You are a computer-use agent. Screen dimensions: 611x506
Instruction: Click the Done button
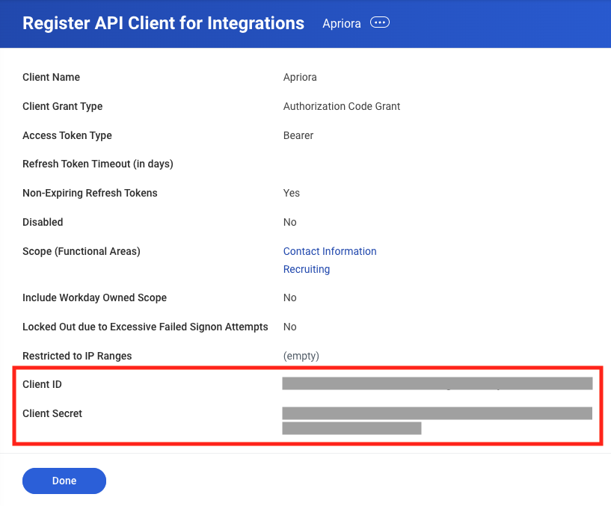pyautogui.click(x=64, y=481)
